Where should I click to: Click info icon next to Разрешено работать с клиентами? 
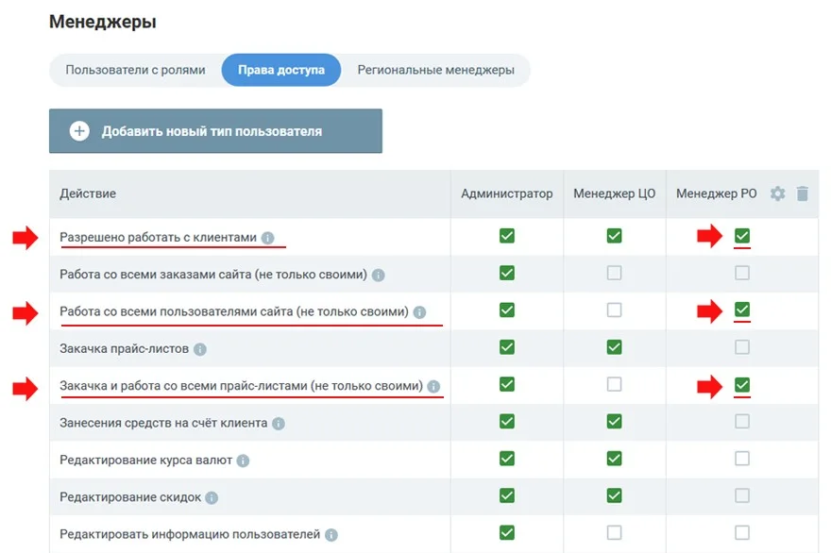(268, 238)
